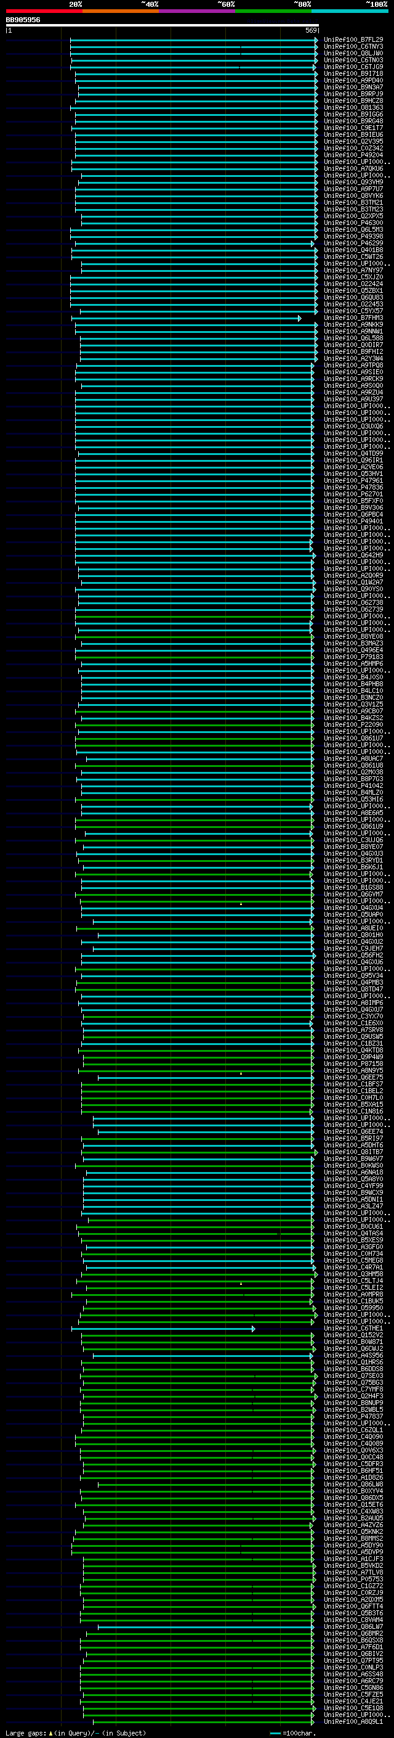Select hit label UniRef100_Q8LJW0
The image size is (394, 1738).
(x=353, y=53)
